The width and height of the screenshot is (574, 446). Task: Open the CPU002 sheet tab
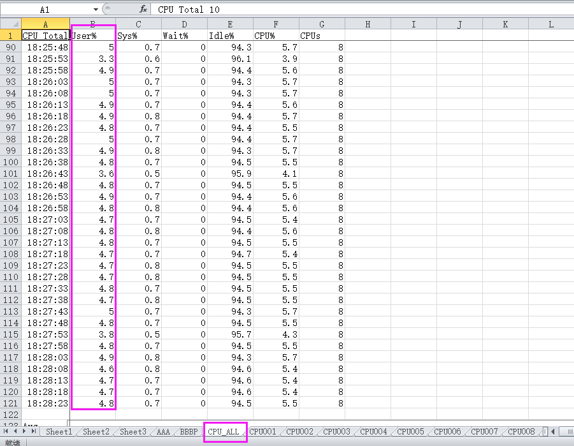(299, 432)
